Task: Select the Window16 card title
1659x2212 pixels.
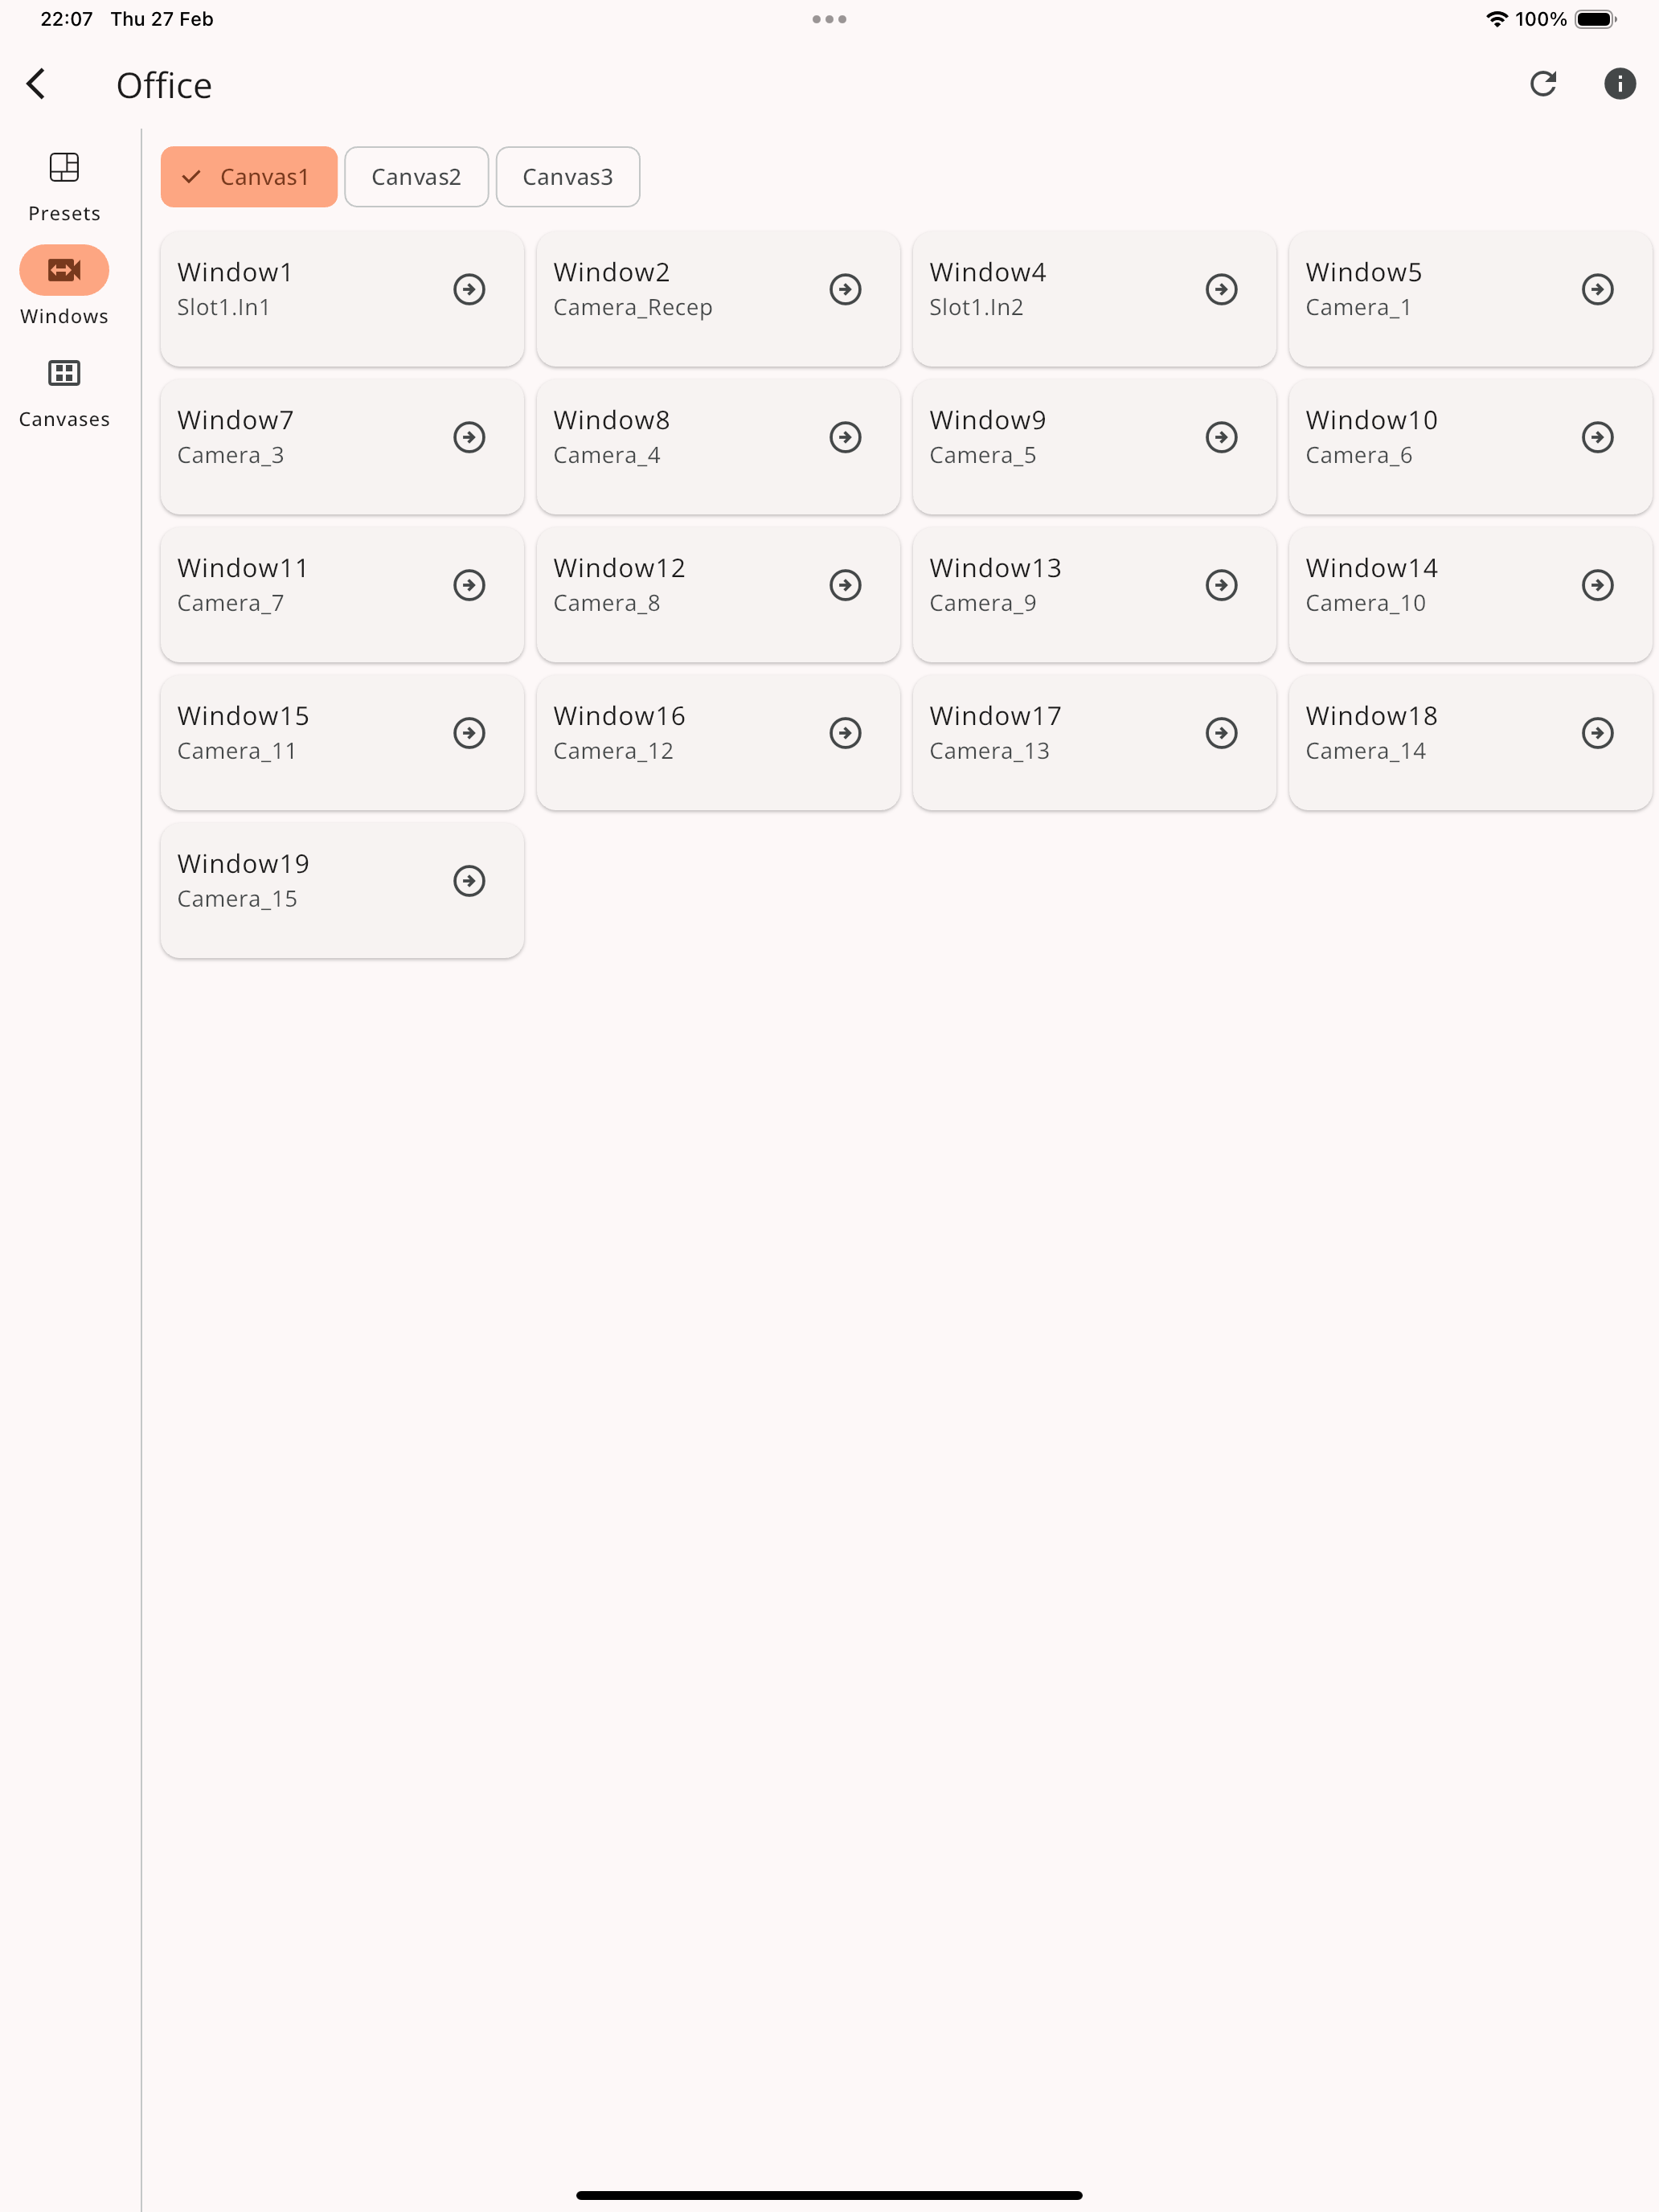Action: (x=619, y=716)
